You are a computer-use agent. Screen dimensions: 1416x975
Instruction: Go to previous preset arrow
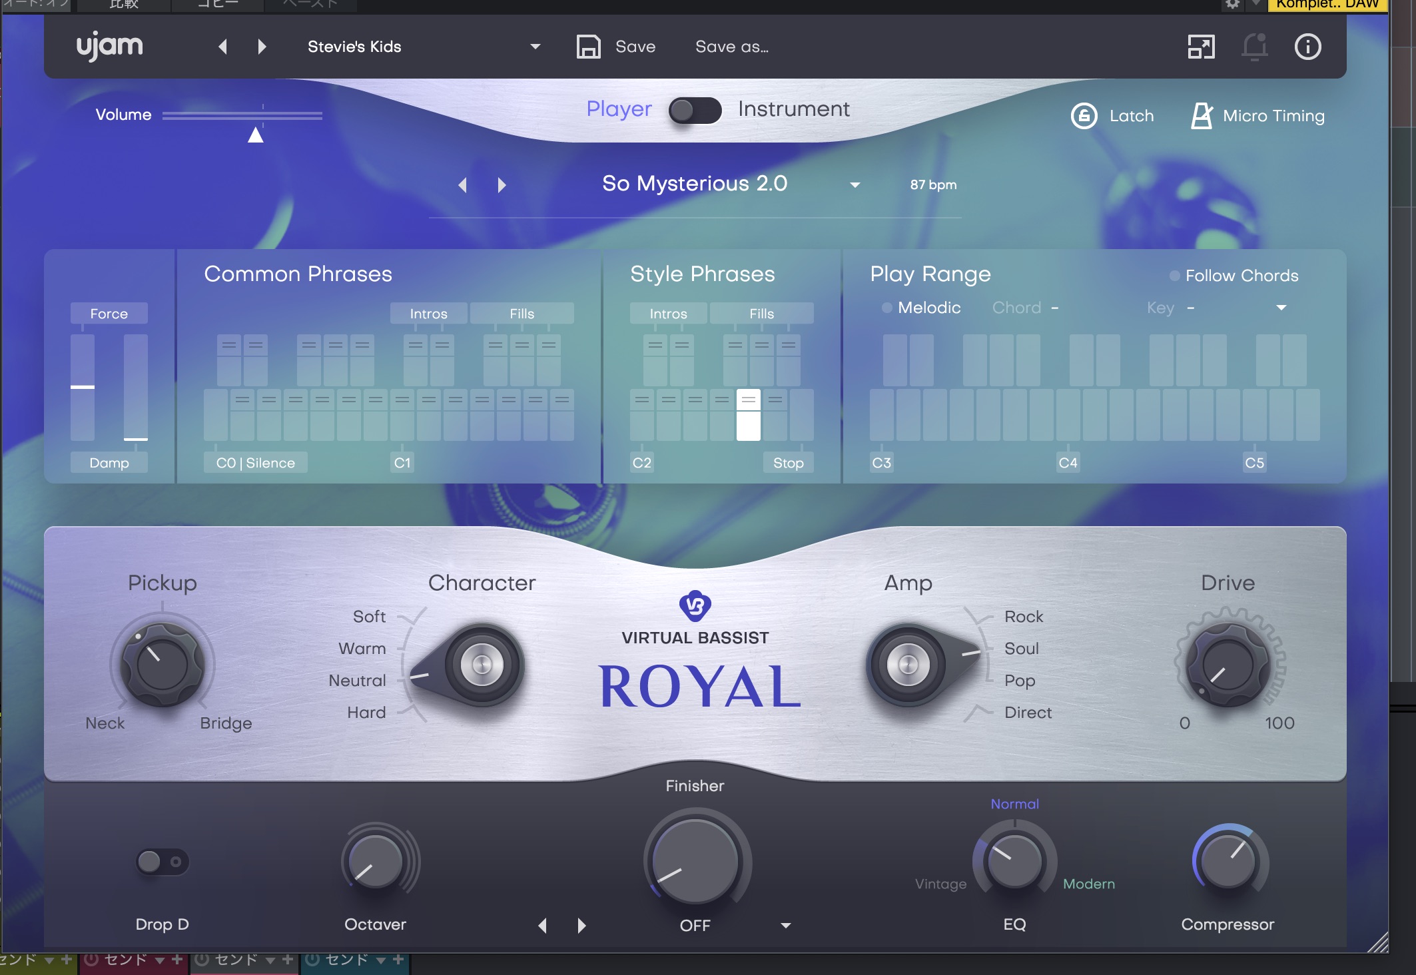[x=223, y=47]
